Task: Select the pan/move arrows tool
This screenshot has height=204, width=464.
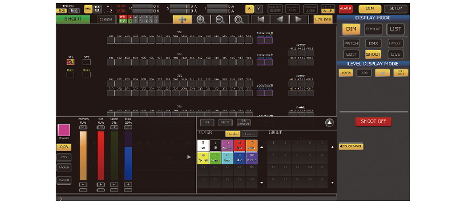Action: (x=182, y=19)
